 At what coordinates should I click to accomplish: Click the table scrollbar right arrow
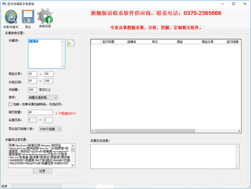pyautogui.click(x=239, y=131)
